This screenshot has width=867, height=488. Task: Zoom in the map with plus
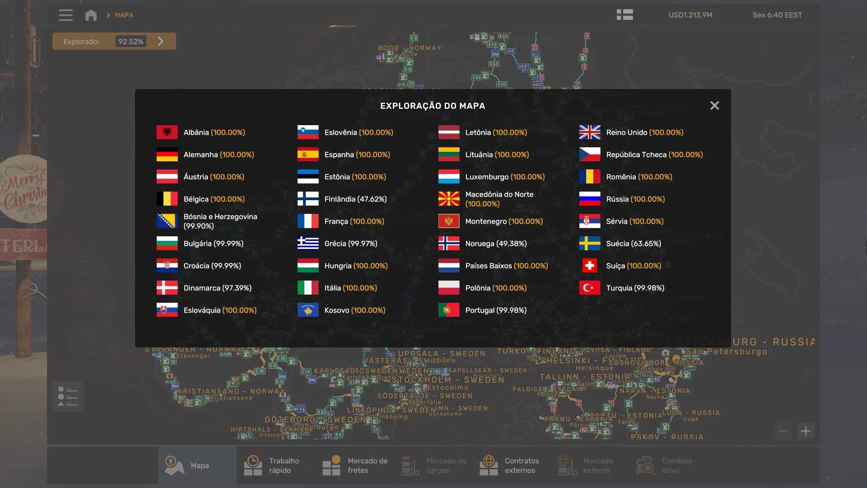[806, 431]
